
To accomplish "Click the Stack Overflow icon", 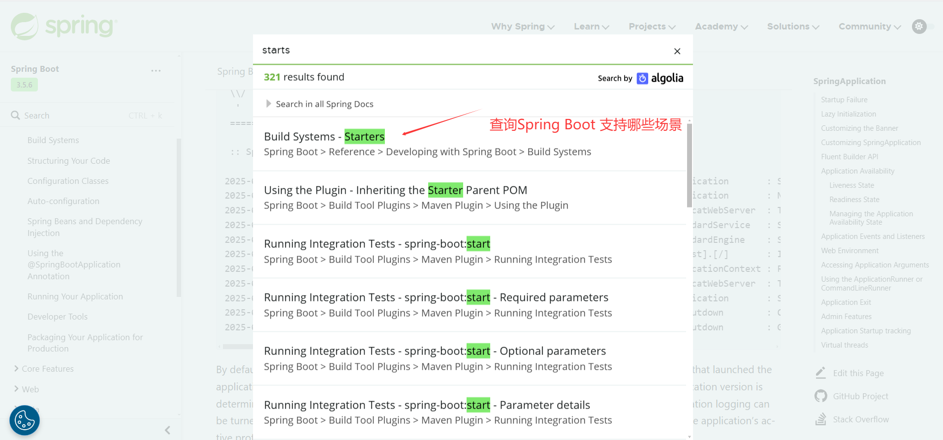I will tap(820, 419).
